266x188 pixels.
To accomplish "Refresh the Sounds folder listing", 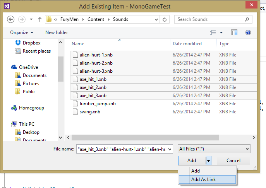I will tap(165, 19).
